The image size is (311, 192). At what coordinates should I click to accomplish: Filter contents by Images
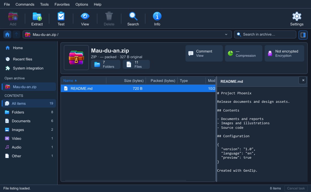(x=29, y=130)
